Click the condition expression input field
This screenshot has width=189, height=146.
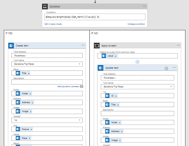(x=94, y=17)
